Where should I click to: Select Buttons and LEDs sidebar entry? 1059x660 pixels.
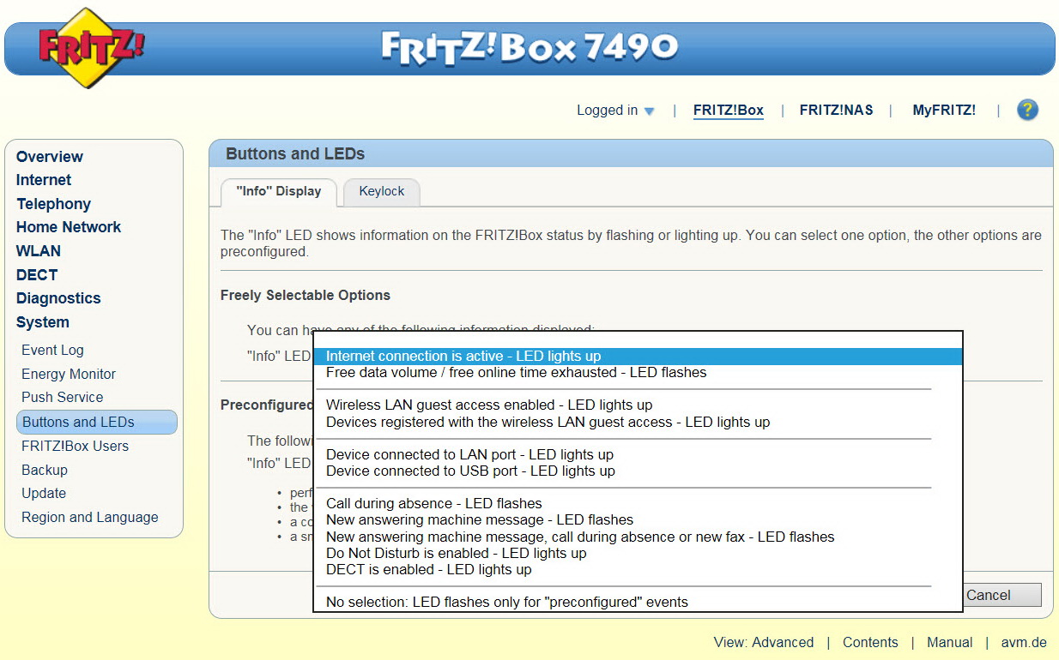(97, 422)
